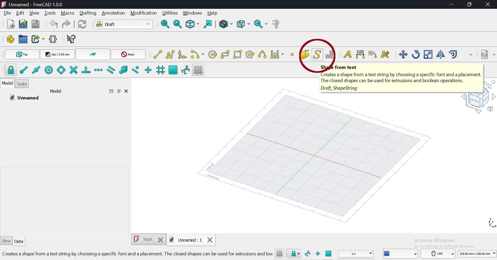Select the Rotate tool
Image resolution: width=497 pixels, height=260 pixels.
coord(416,54)
